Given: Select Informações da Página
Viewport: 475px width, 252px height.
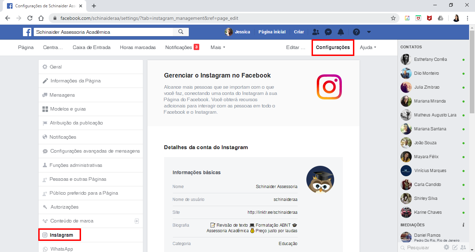Looking at the screenshot, I should click(91, 81).
